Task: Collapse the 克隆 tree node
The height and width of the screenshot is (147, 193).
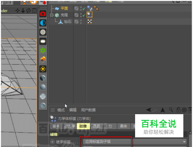Action: click(51, 15)
